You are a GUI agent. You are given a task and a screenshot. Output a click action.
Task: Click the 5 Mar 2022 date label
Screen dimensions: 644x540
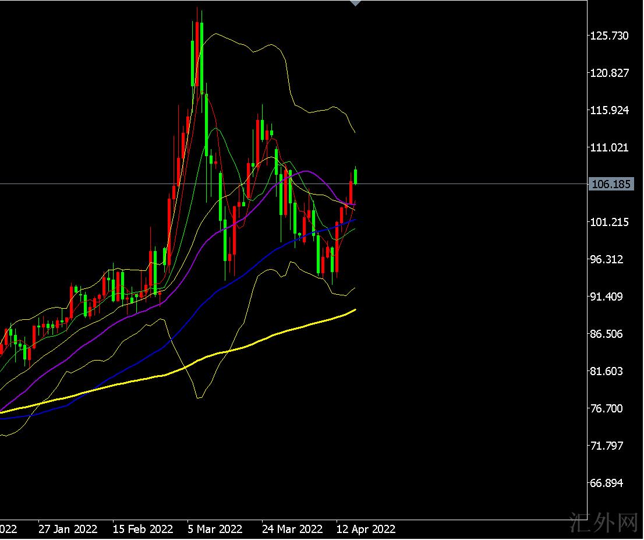click(215, 529)
